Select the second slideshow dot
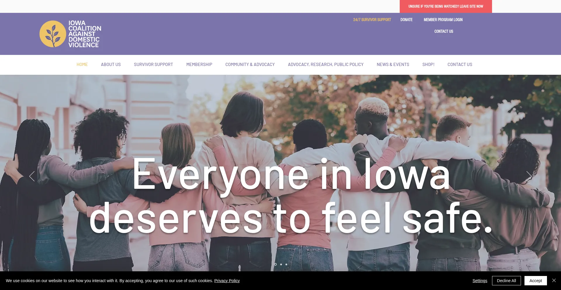This screenshot has width=561, height=290. coord(281,264)
